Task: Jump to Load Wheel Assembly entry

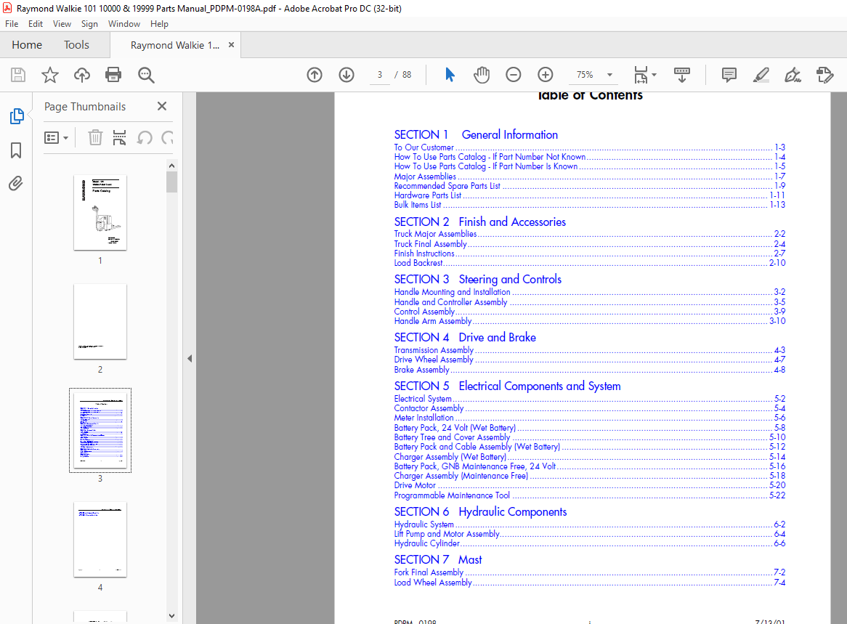Action: pos(589,583)
